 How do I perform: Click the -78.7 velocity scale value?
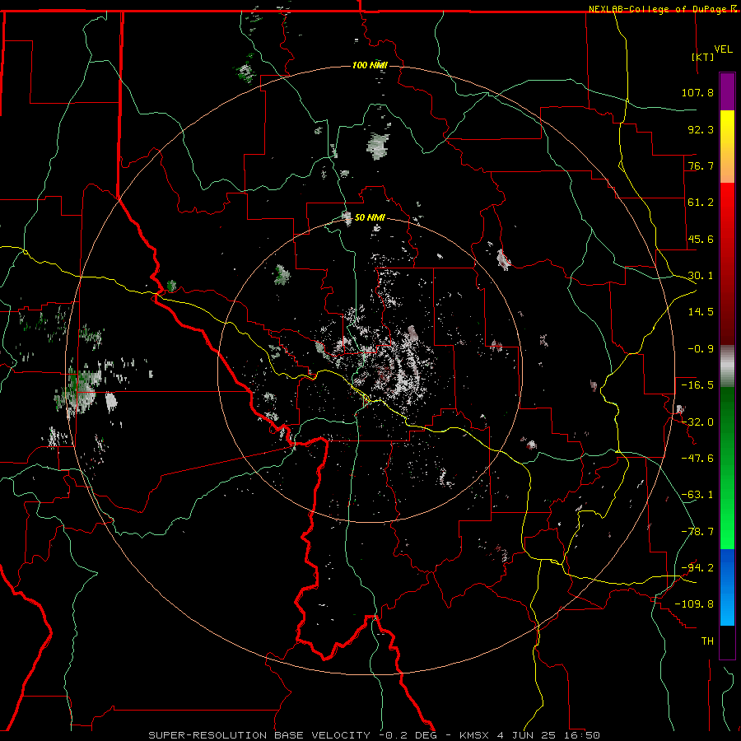click(x=697, y=532)
